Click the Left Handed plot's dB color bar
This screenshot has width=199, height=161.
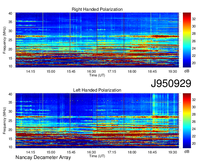click(x=187, y=121)
